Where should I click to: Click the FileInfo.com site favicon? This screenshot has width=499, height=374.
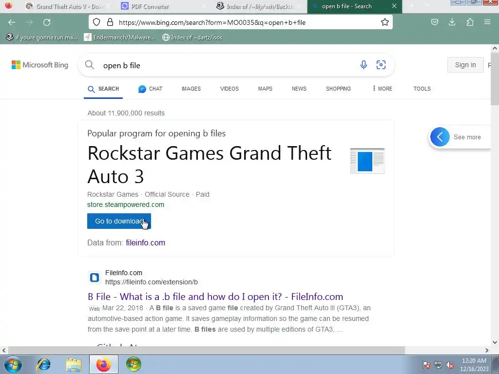(x=94, y=277)
